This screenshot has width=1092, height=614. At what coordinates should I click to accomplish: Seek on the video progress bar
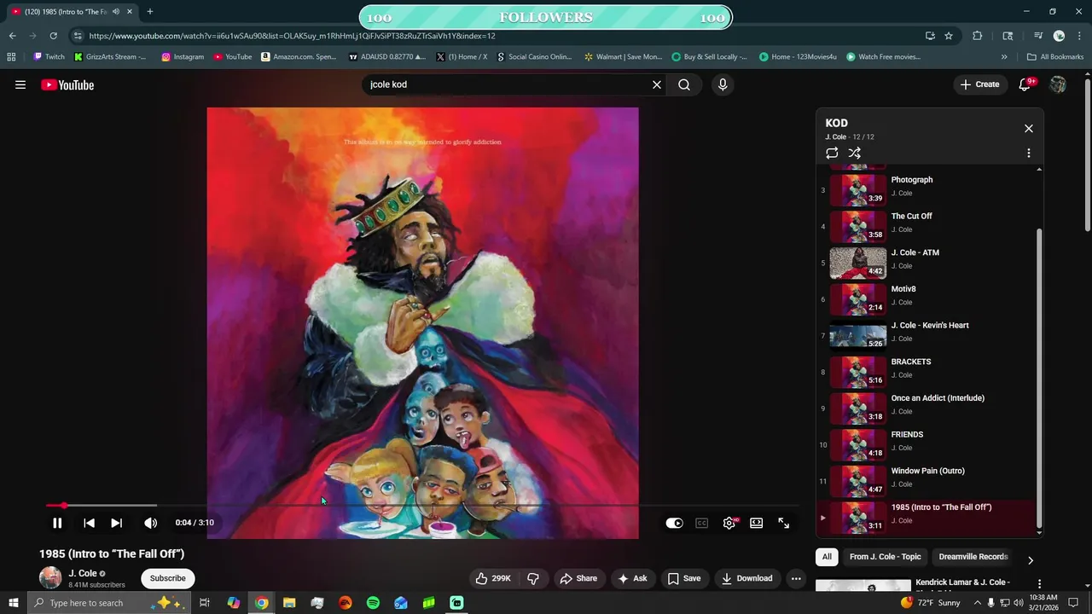click(421, 506)
